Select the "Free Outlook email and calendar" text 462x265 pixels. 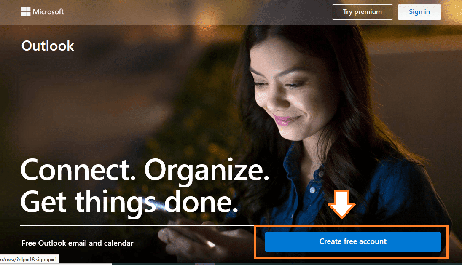pos(78,243)
